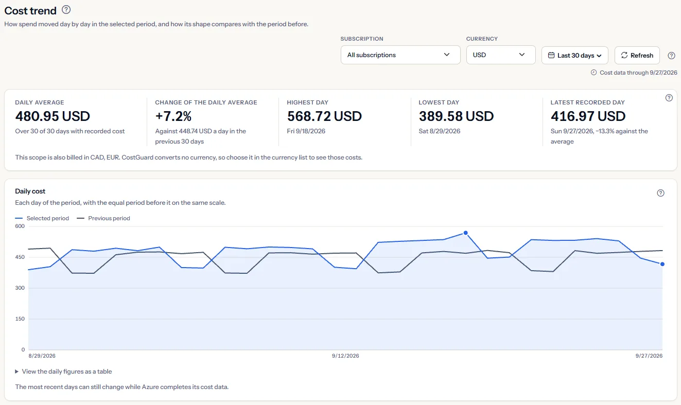Click the latest-day point at the chart's end
The width and height of the screenshot is (681, 405).
click(x=662, y=264)
